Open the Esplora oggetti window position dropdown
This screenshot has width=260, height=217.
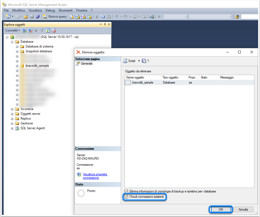click(x=101, y=24)
